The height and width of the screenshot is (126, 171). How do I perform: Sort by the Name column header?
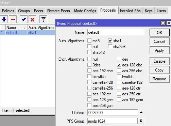[17, 28]
